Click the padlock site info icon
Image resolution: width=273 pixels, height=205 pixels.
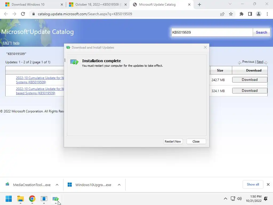coord(34,14)
